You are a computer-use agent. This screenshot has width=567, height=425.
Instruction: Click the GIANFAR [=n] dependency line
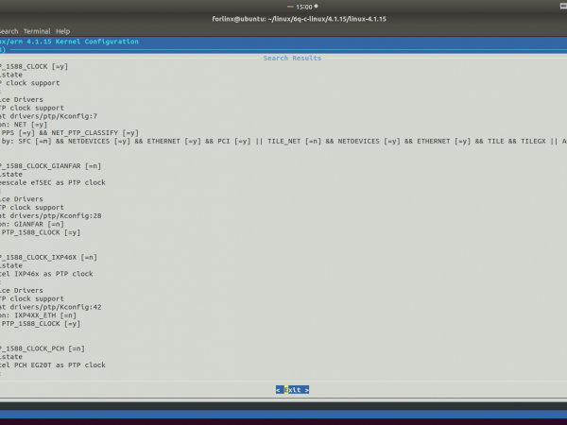33,224
